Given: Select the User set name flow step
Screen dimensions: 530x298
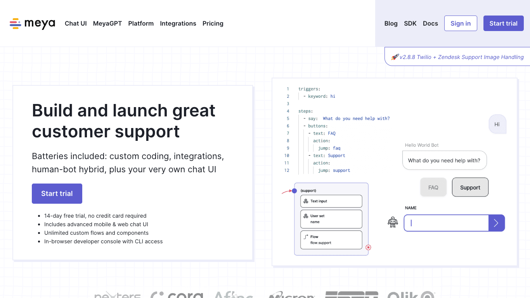Looking at the screenshot, I should (x=331, y=219).
